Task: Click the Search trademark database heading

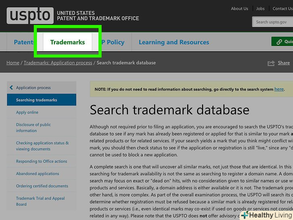Action: pos(169,110)
